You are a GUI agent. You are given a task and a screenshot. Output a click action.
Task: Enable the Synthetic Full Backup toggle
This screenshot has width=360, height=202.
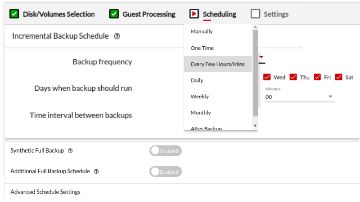[x=165, y=151]
